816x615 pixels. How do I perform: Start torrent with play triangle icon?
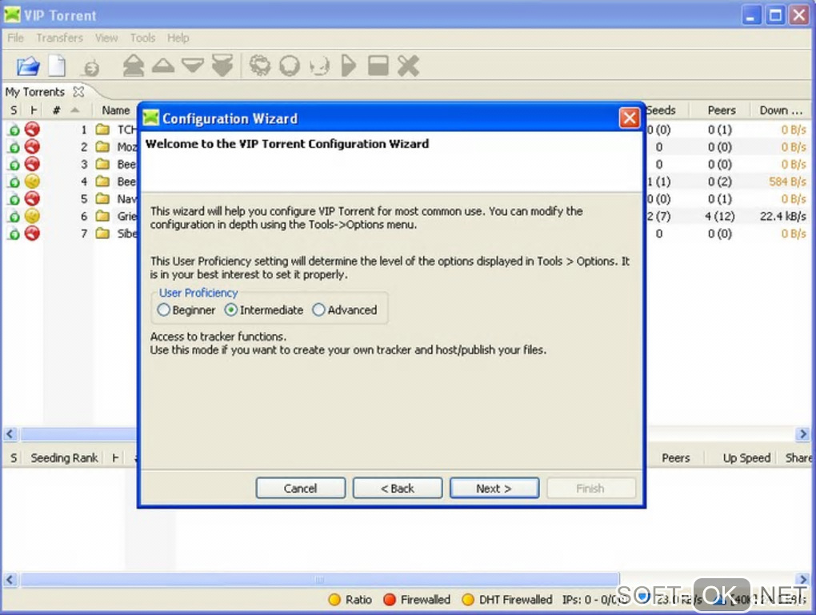click(x=349, y=66)
